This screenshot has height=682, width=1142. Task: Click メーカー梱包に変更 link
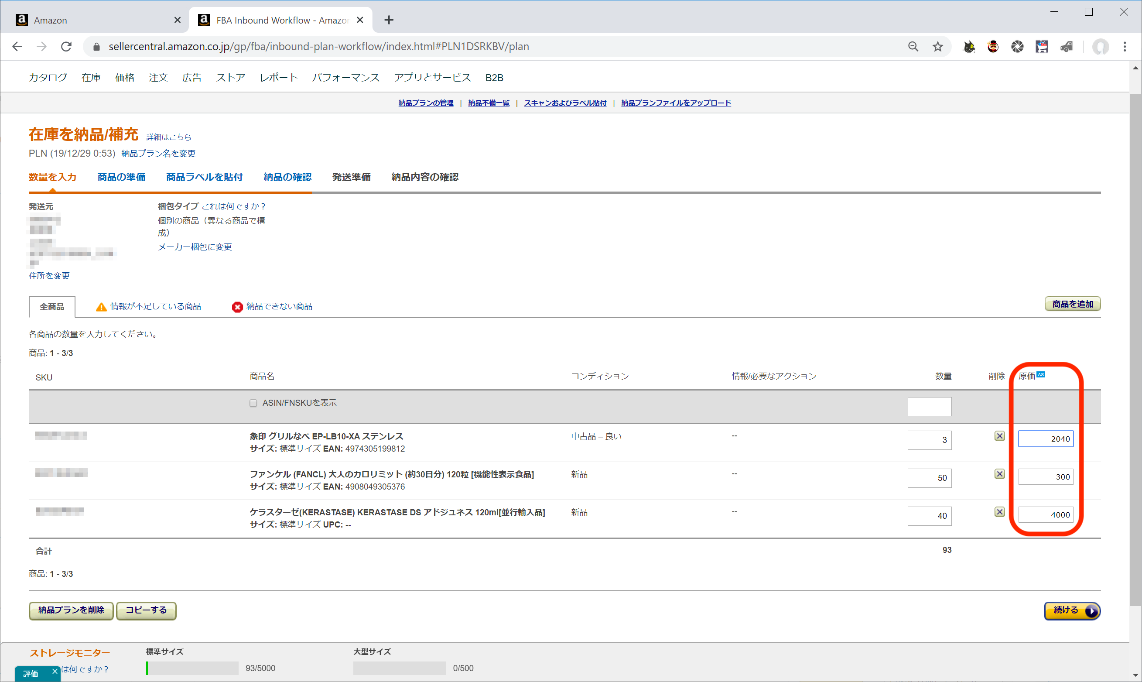pos(195,247)
